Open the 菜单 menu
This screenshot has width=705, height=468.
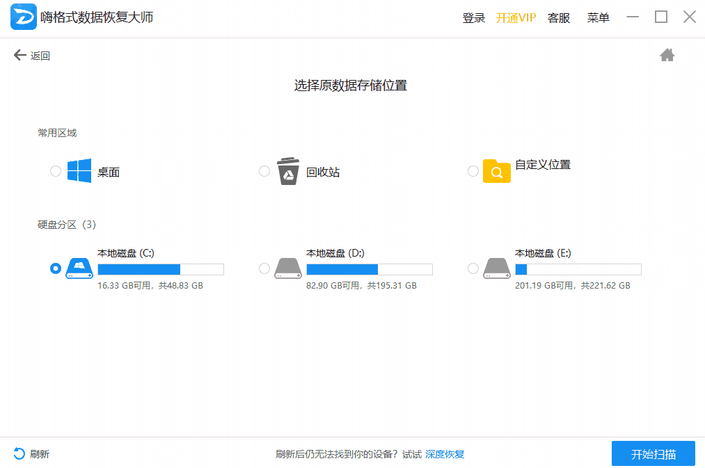tap(598, 17)
